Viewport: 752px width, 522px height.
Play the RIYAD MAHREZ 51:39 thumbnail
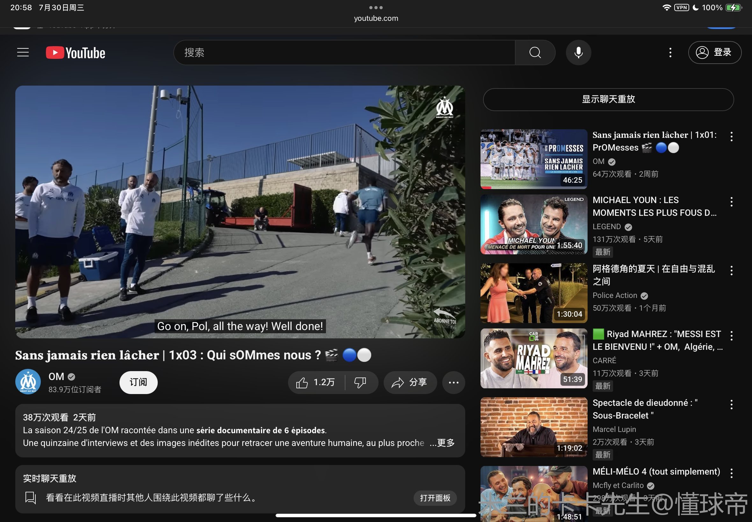pyautogui.click(x=534, y=358)
